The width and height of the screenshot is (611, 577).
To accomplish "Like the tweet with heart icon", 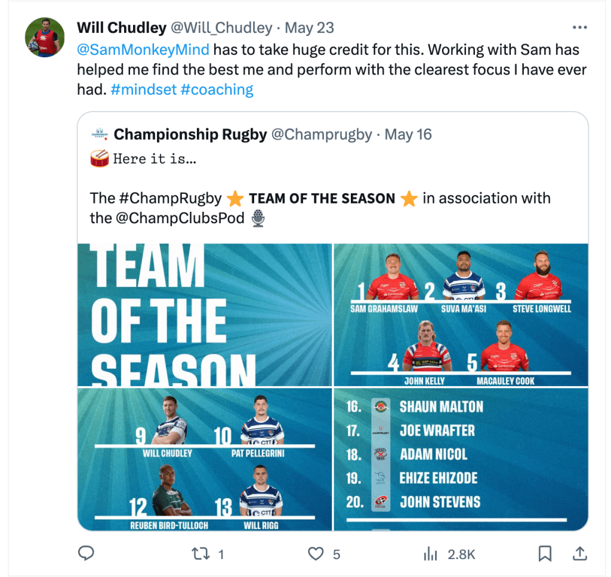I will pyautogui.click(x=315, y=554).
